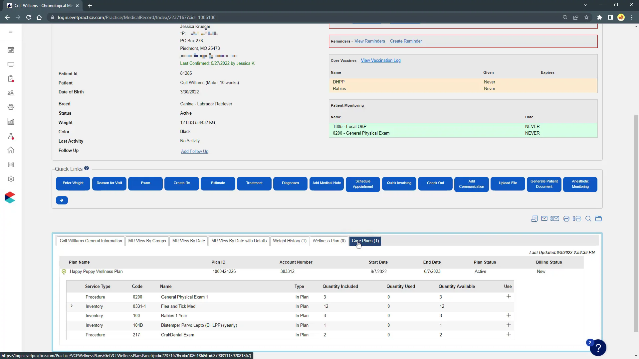The image size is (639, 359).
Task: Use General Physical Exam 1 plus icon
Action: click(509, 296)
